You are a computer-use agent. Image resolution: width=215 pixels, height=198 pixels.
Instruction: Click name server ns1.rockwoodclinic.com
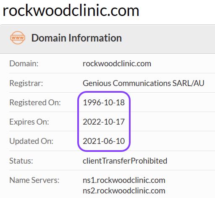point(124,180)
